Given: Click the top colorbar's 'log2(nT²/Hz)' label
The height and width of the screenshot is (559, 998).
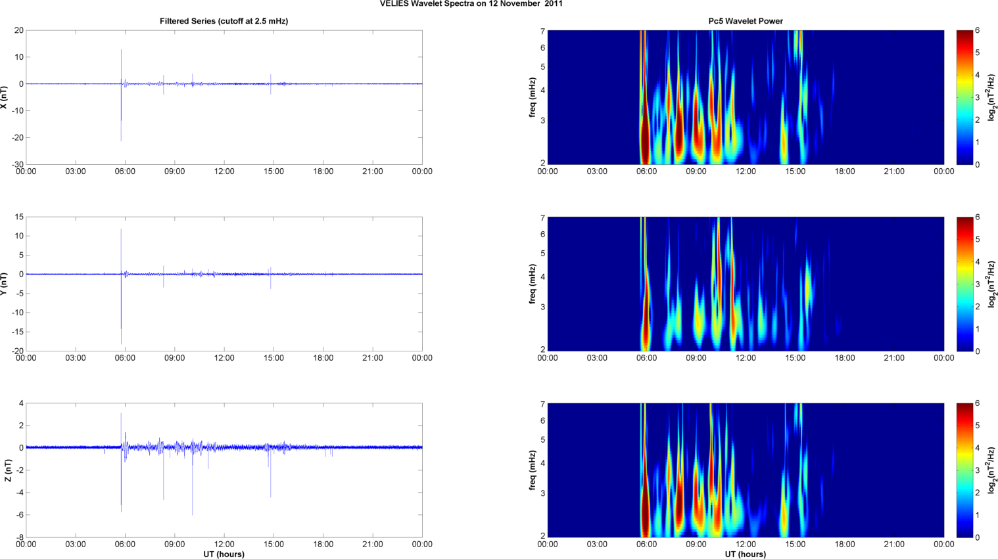Looking at the screenshot, I should (992, 97).
